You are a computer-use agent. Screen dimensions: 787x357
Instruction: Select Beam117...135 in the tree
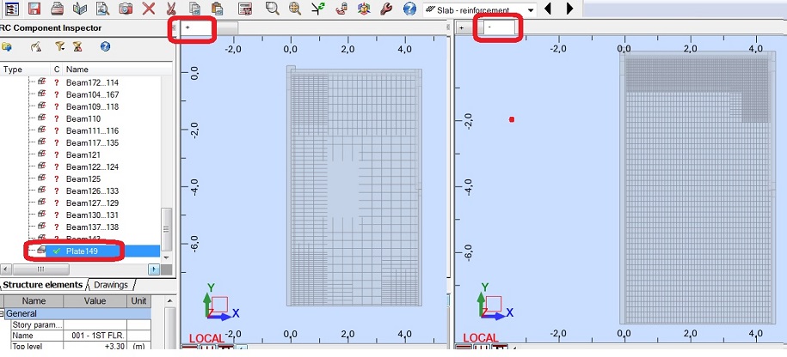coord(92,142)
